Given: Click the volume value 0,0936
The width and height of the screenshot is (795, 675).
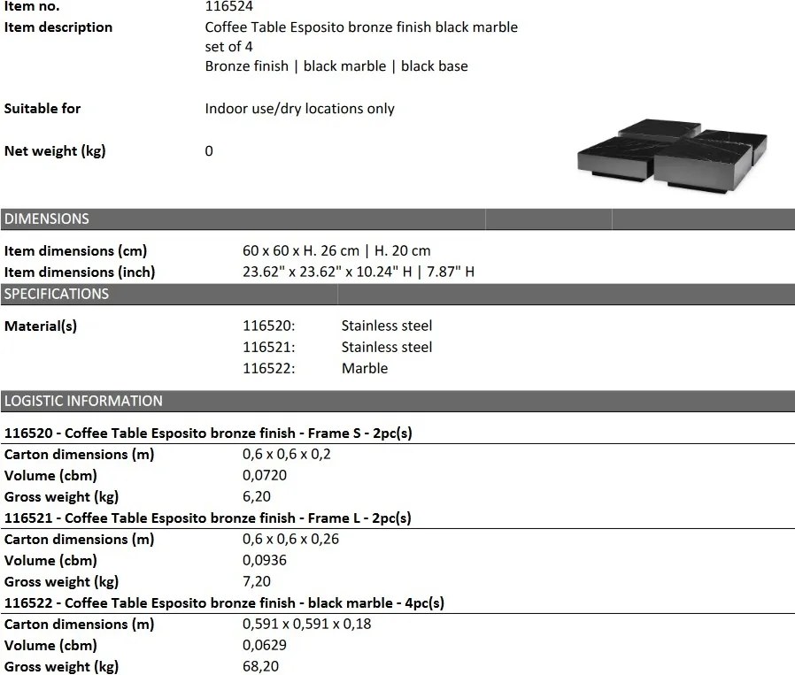Looking at the screenshot, I should [265, 561].
